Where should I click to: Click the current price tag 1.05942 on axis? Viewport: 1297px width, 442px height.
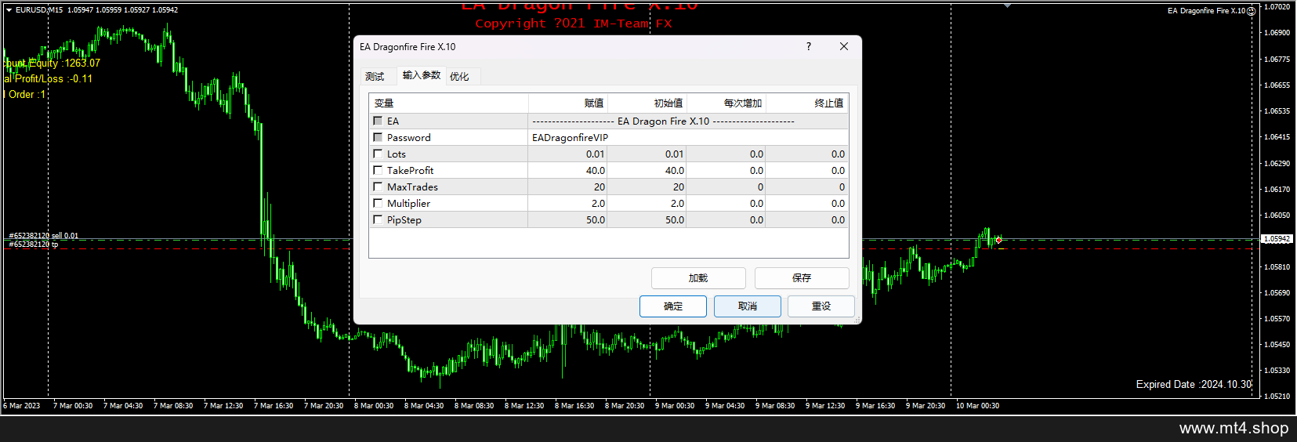[1277, 238]
